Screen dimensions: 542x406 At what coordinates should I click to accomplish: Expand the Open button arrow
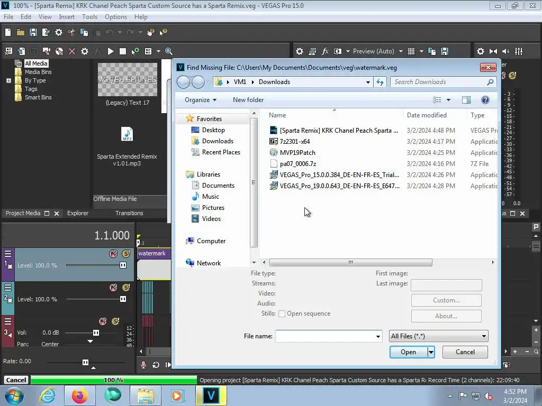[431, 352]
